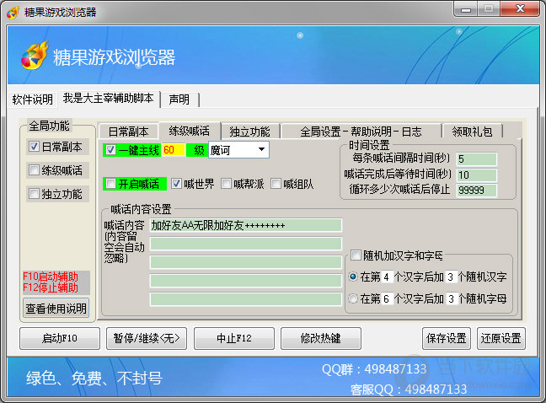Click the fourth empty shout content field
This screenshot has width=546, height=403.
coord(246,281)
